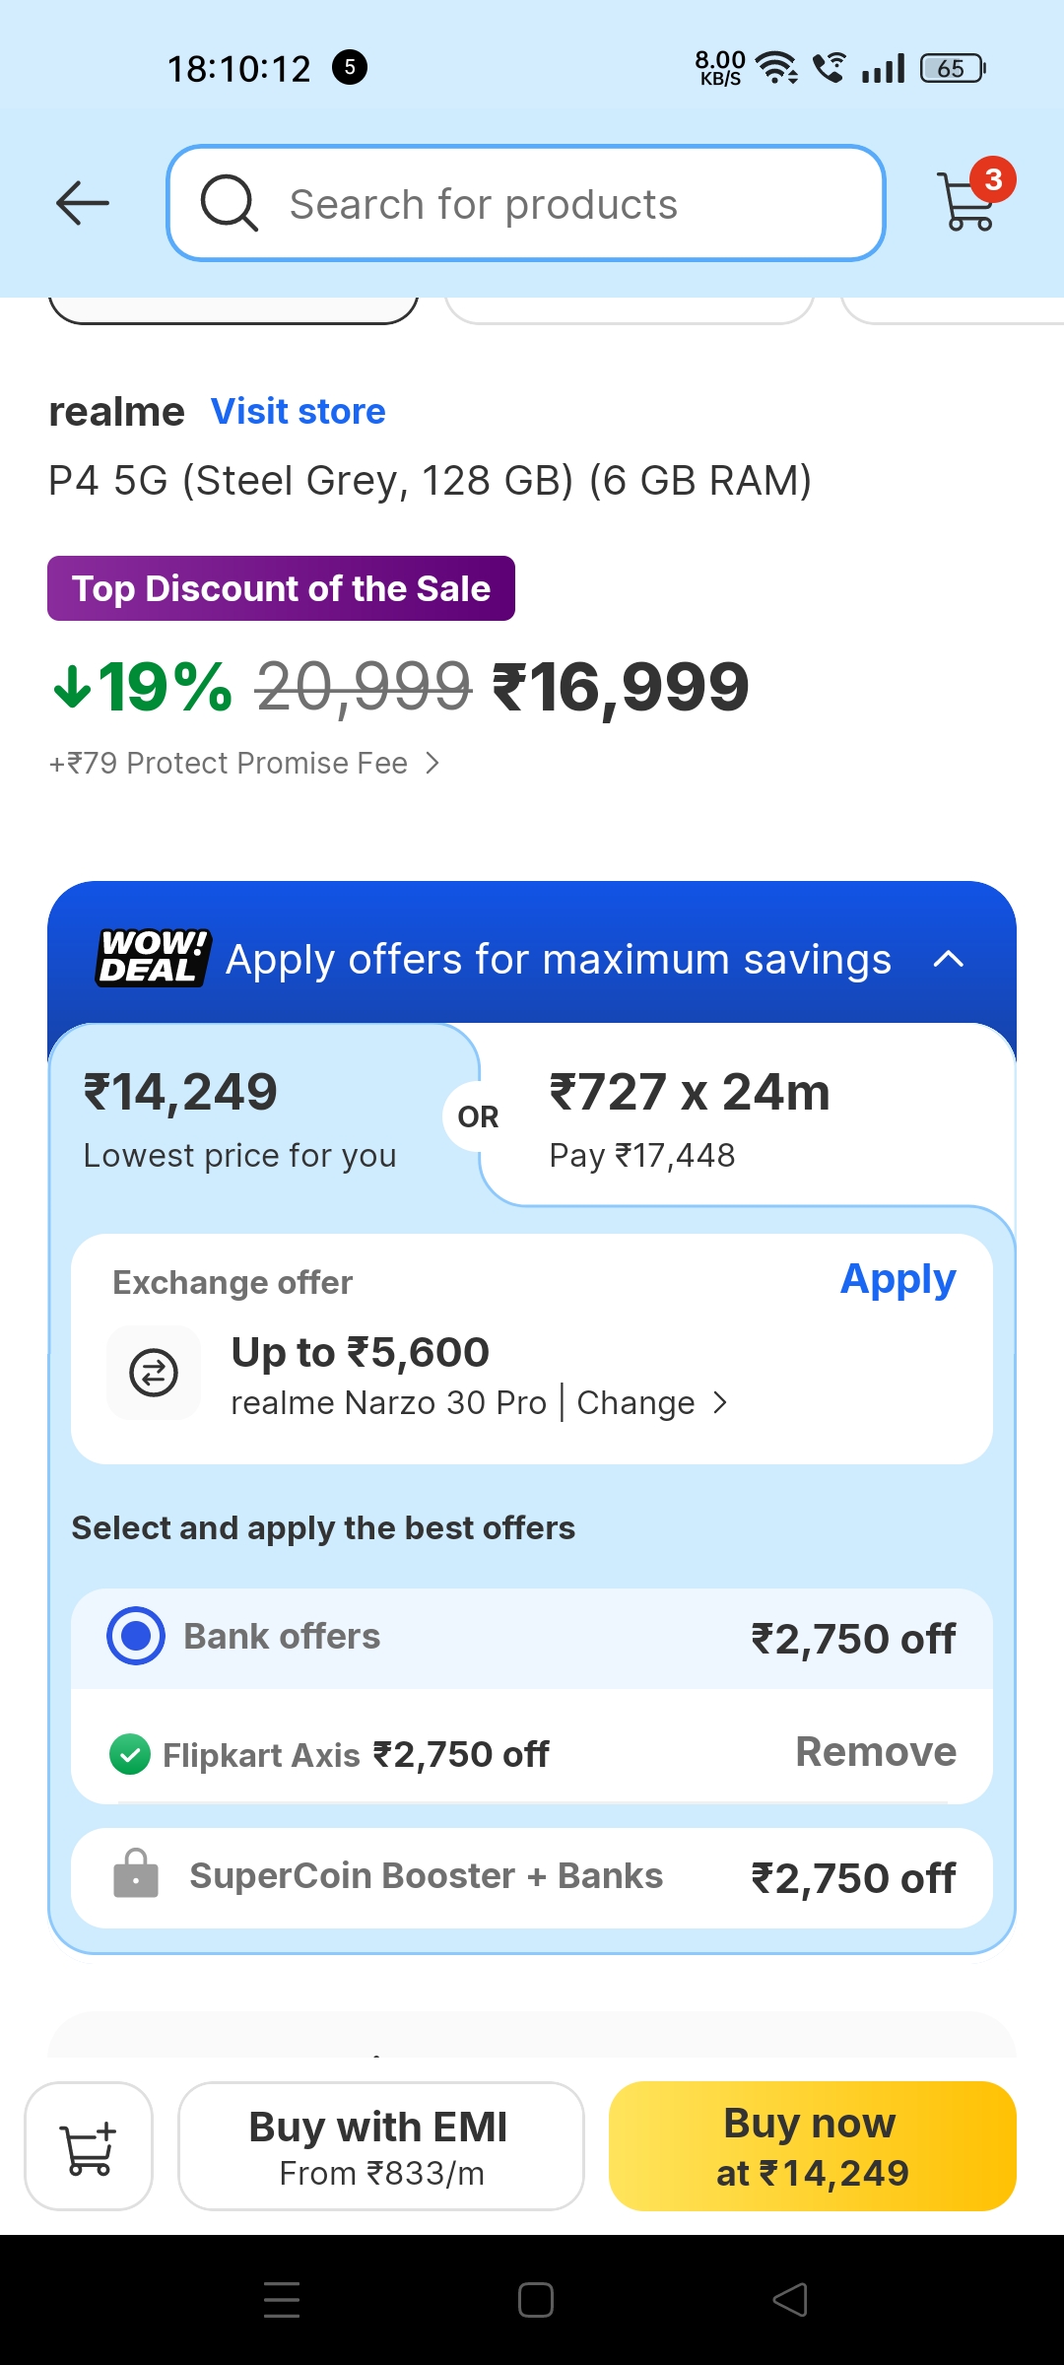Collapse the Apply offers section chevron
The image size is (1064, 2365).
948,959
